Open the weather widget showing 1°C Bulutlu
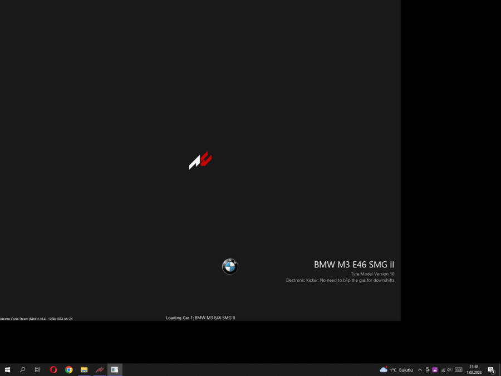 point(396,370)
